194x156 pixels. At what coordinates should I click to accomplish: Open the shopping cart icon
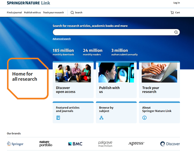point(172,13)
